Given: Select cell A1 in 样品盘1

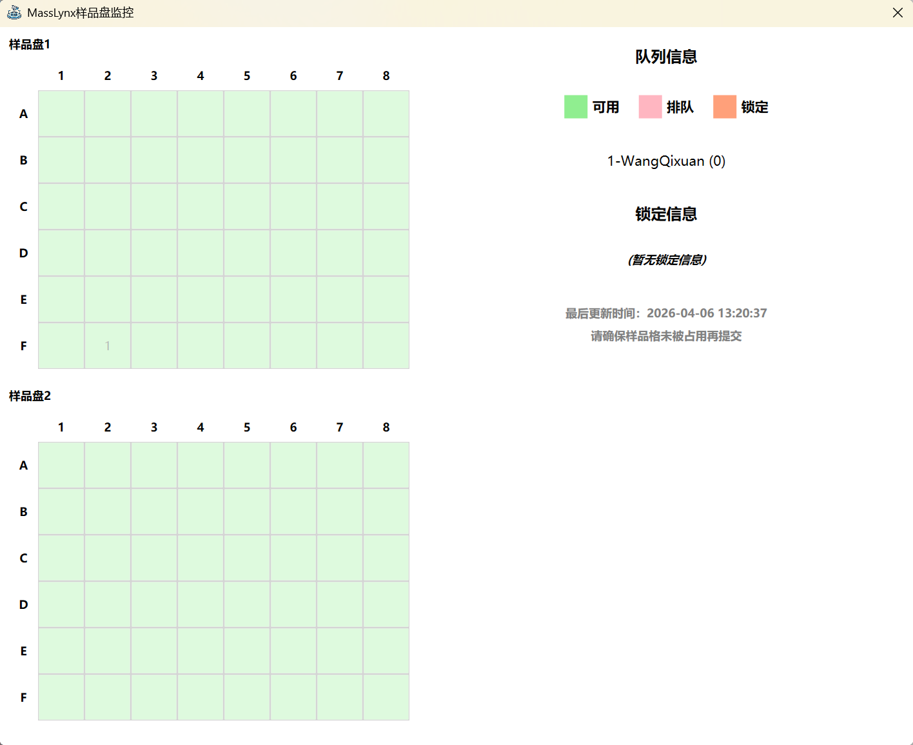Looking at the screenshot, I should [x=61, y=114].
